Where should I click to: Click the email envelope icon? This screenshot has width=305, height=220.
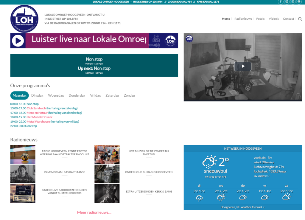click(293, 2)
